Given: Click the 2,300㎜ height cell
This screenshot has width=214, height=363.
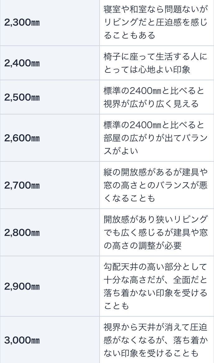Looking at the screenshot, I should pos(22,22).
